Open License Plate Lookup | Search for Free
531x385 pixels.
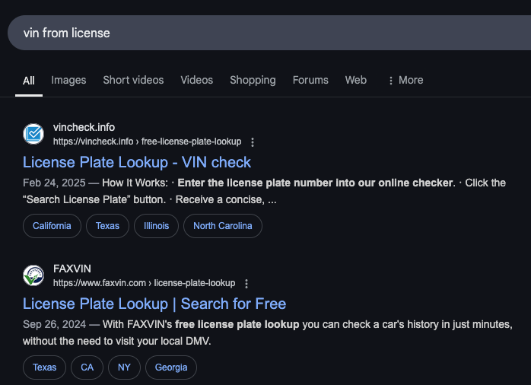point(154,304)
